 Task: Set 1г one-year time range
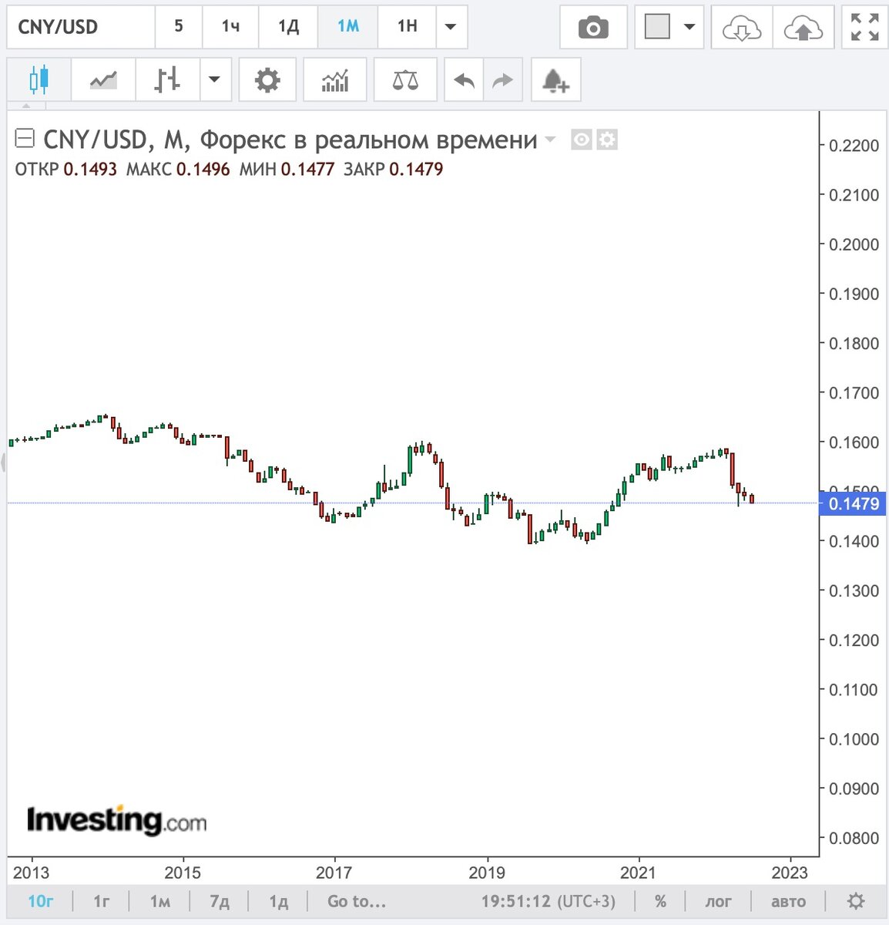[101, 901]
